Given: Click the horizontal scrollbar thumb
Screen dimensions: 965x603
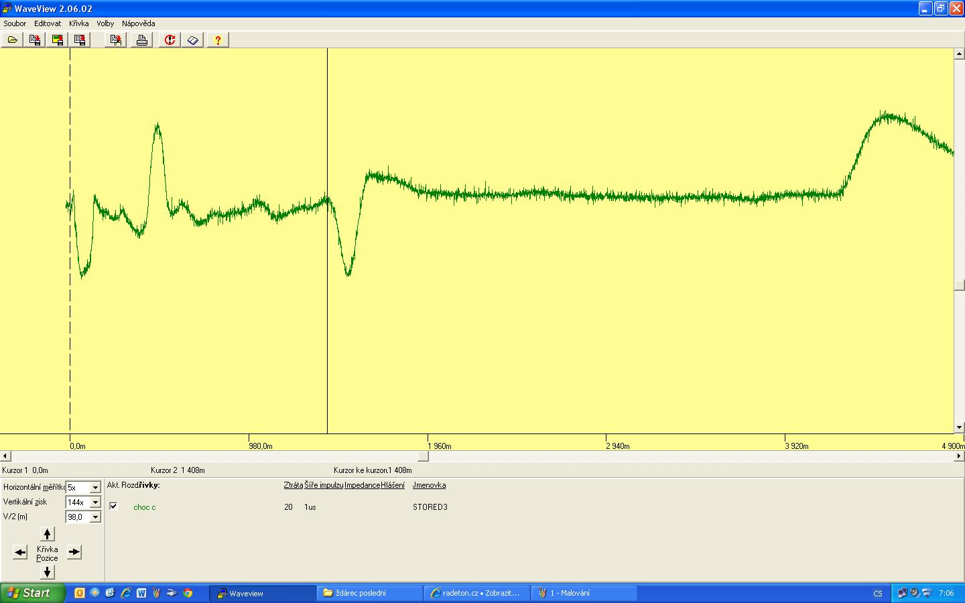Looking at the screenshot, I should pyautogui.click(x=424, y=456).
